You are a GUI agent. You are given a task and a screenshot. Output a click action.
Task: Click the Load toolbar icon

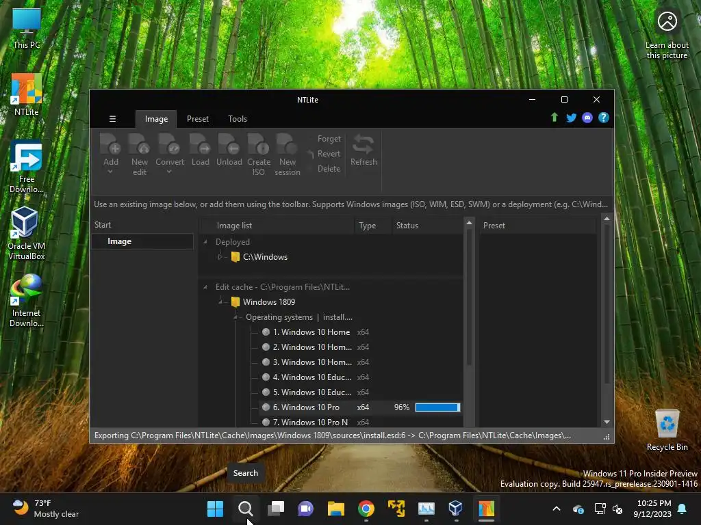[200, 145]
